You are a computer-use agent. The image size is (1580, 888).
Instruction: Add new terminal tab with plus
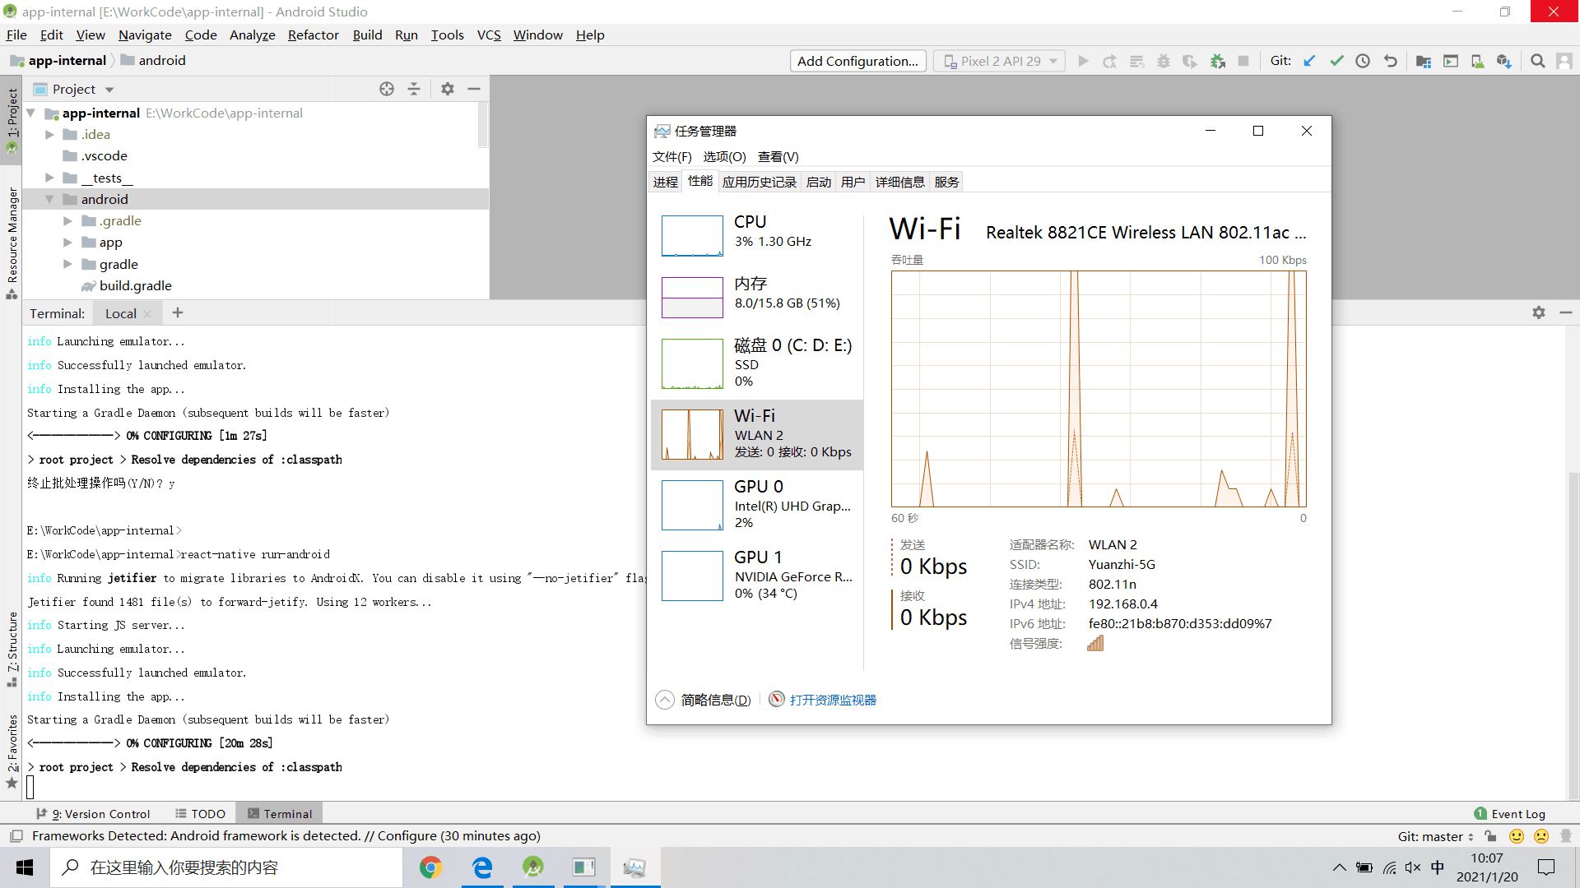[x=178, y=313]
